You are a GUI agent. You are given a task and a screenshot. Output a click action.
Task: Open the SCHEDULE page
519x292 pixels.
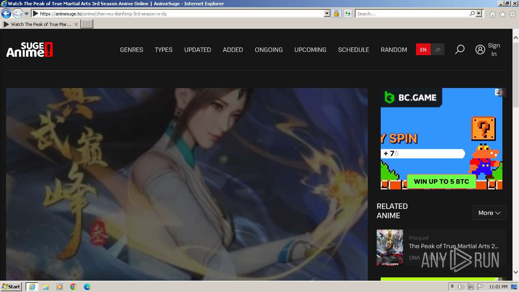[354, 50]
